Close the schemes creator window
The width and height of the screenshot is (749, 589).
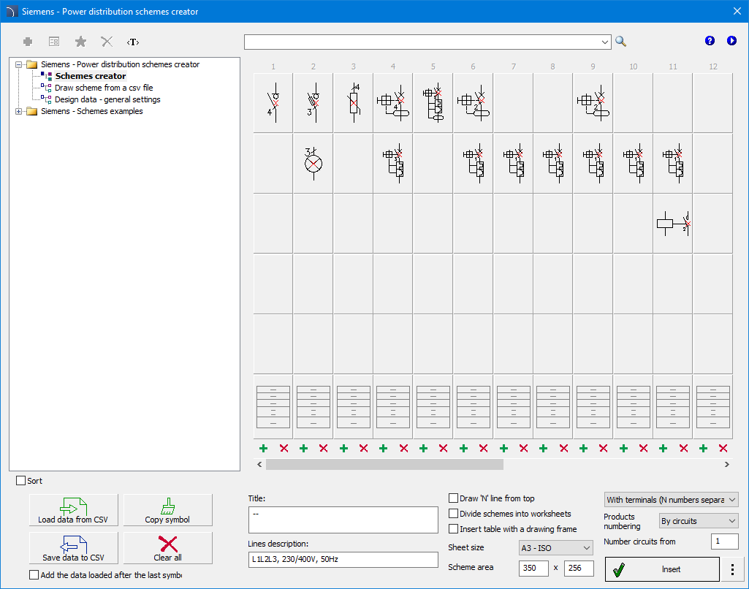(737, 11)
